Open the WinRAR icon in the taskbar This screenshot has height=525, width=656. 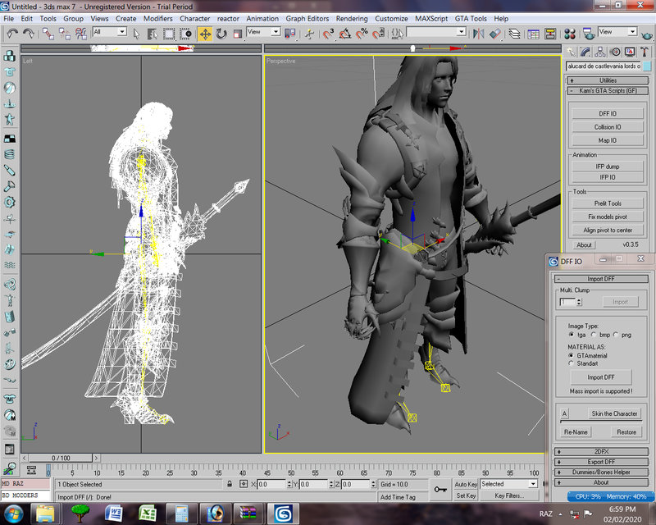248,514
